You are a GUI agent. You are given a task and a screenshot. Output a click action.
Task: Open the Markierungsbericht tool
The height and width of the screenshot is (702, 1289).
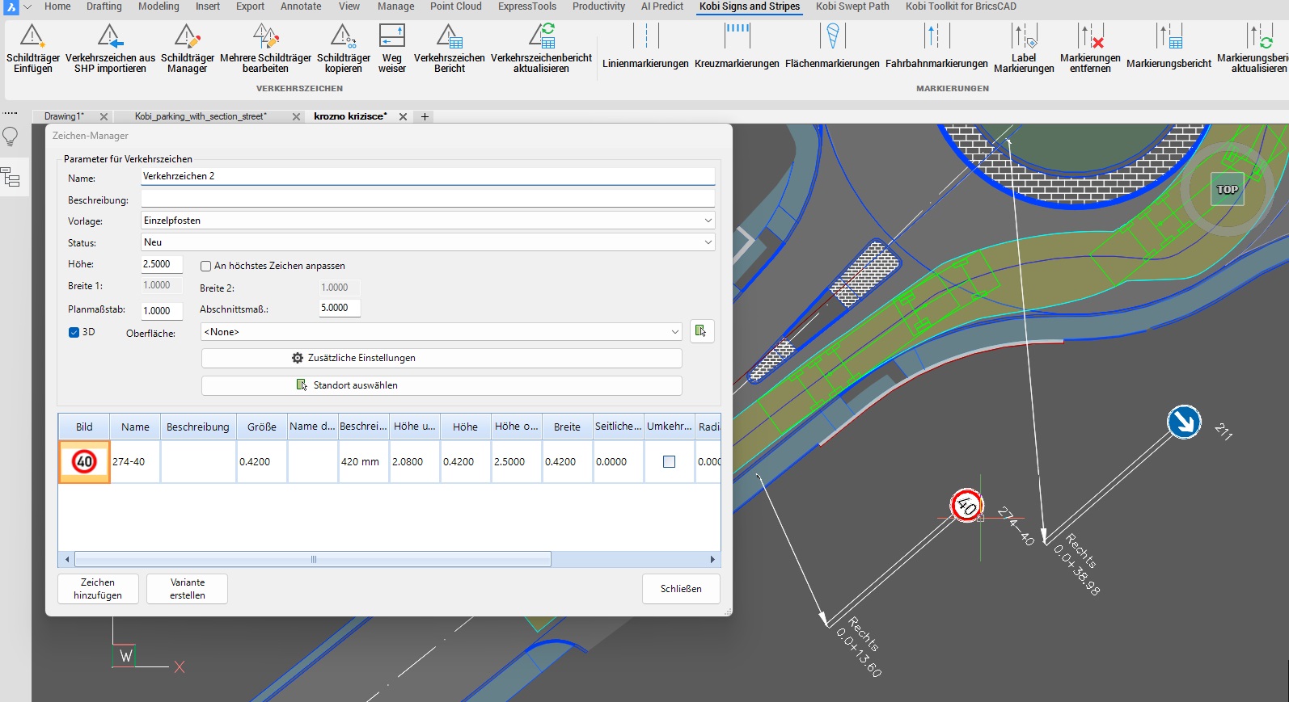(x=1169, y=48)
